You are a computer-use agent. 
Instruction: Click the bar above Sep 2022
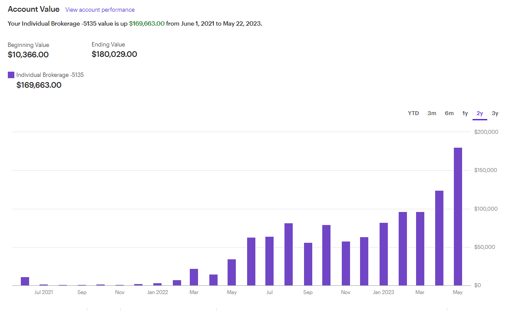pyautogui.click(x=308, y=264)
